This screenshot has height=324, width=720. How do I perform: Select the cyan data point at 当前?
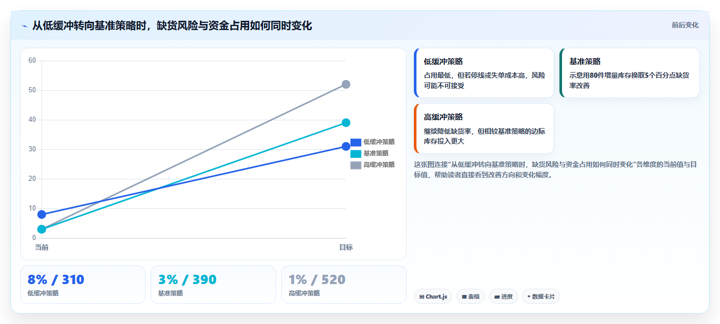click(x=41, y=229)
